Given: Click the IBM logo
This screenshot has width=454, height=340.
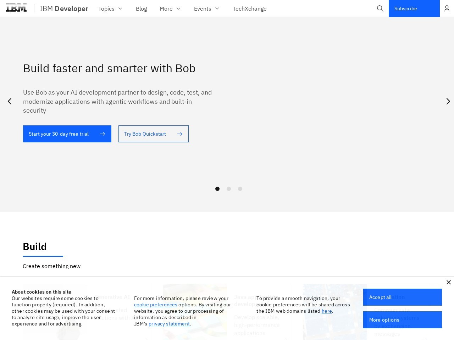Looking at the screenshot, I should tap(16, 8).
